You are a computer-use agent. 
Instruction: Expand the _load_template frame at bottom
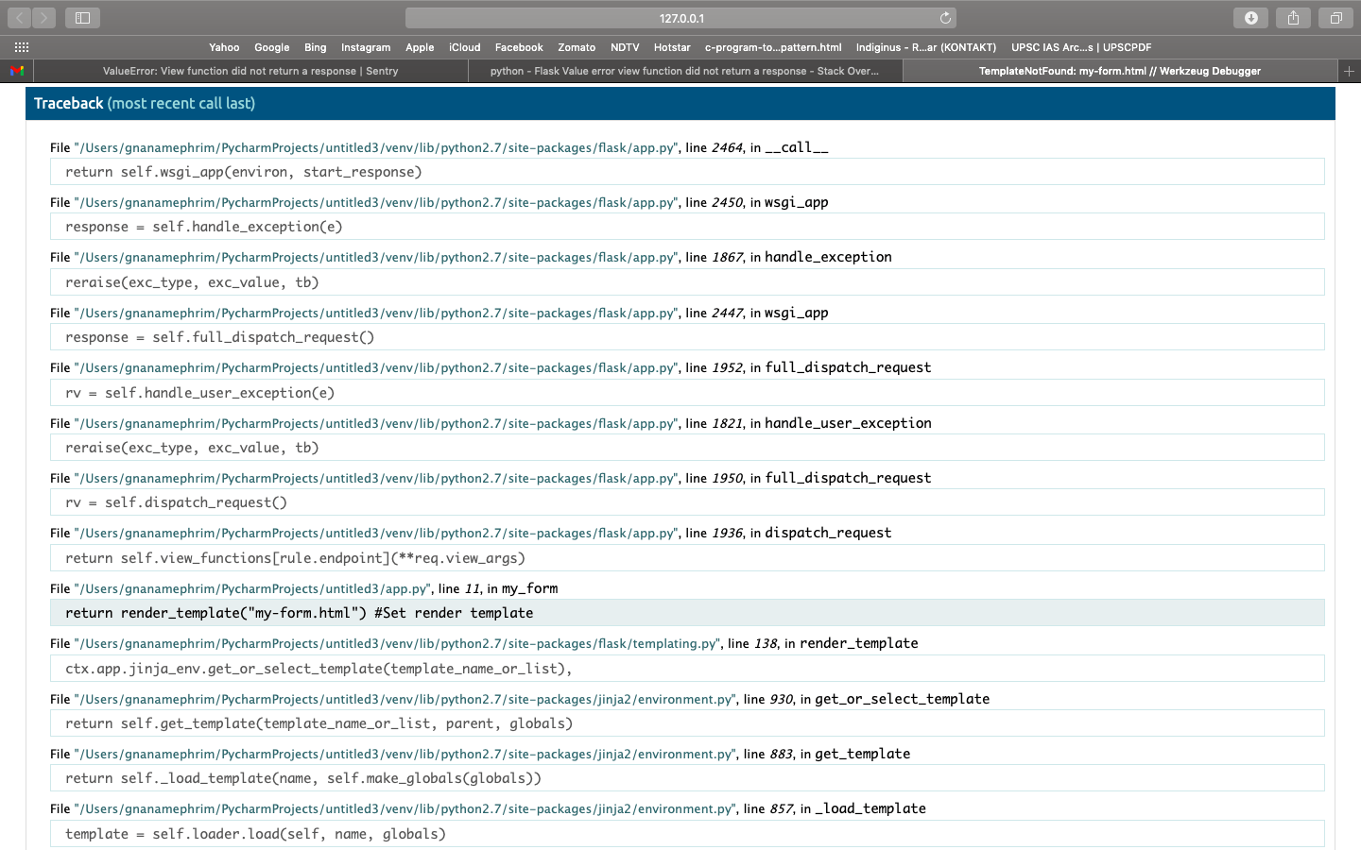click(x=687, y=834)
